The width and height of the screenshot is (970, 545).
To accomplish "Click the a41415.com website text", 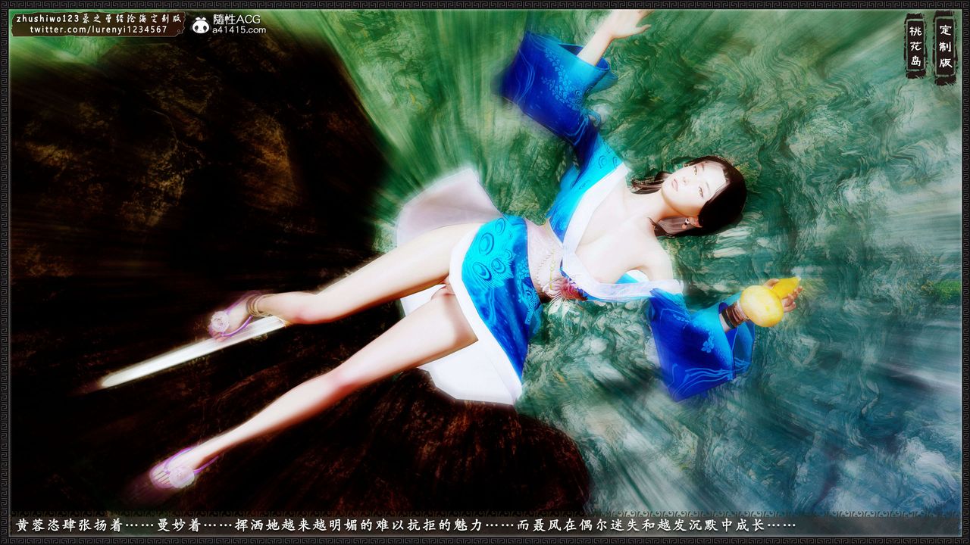I will pyautogui.click(x=239, y=30).
